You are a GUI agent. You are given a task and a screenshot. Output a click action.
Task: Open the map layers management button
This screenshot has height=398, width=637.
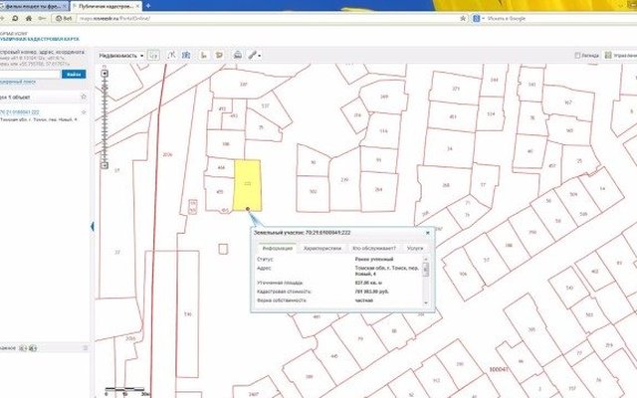point(620,56)
